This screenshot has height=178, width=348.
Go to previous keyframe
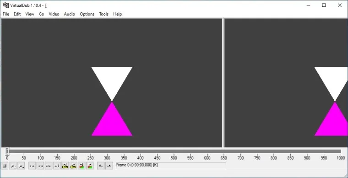click(65, 166)
